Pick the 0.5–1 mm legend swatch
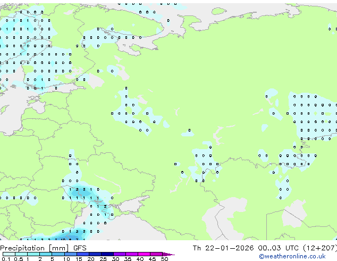 [21, 254]
